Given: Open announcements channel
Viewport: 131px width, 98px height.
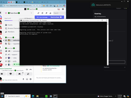Looking at the screenshot, I should 12,51.
